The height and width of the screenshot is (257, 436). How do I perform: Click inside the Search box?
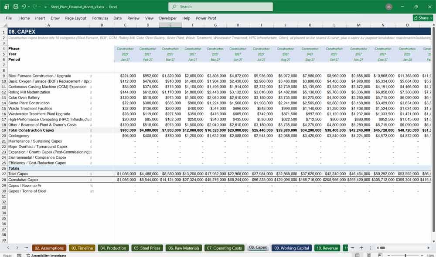[221, 7]
